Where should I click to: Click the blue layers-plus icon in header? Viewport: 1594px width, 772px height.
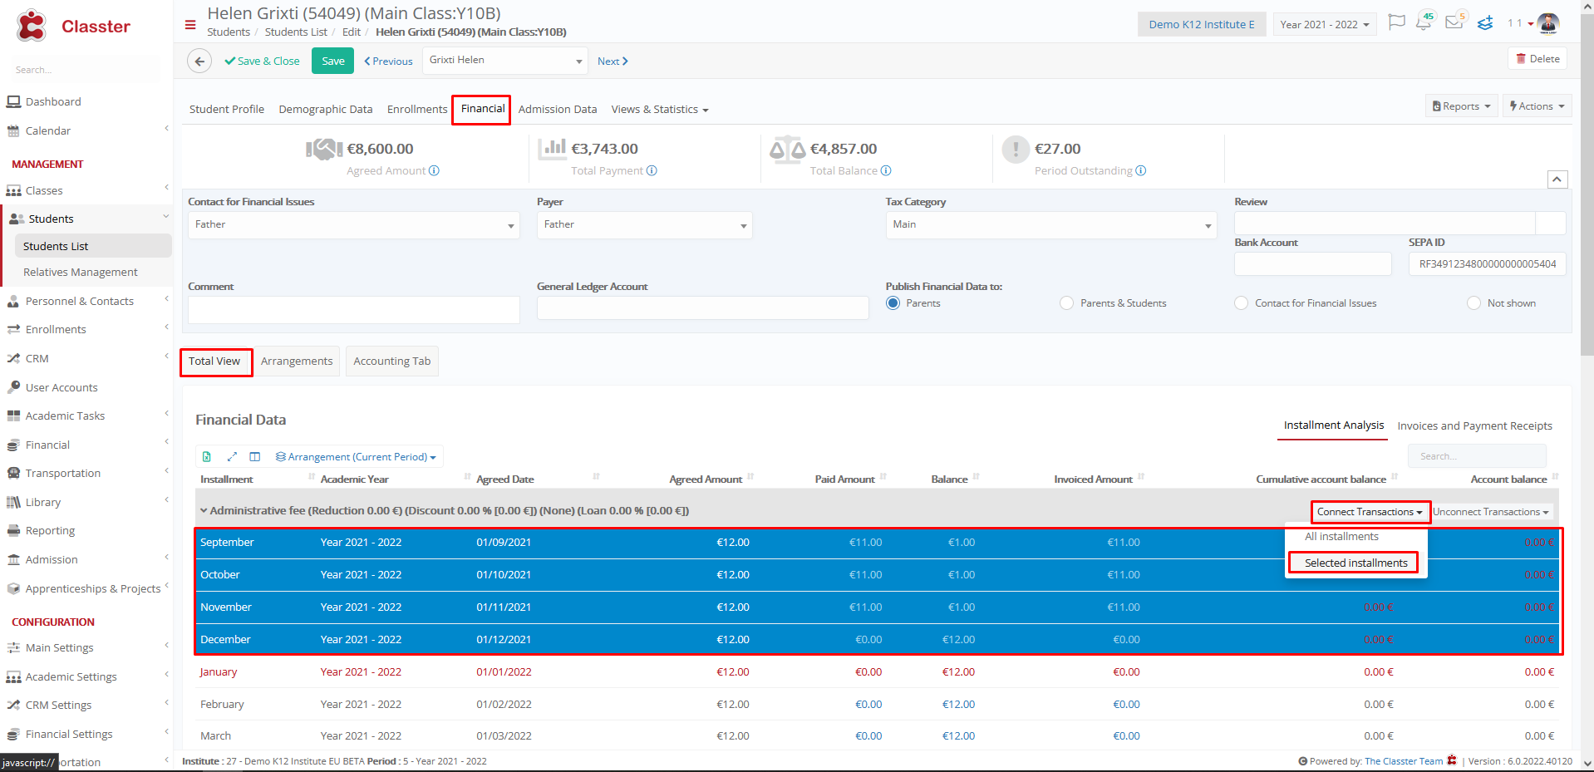tap(1485, 23)
